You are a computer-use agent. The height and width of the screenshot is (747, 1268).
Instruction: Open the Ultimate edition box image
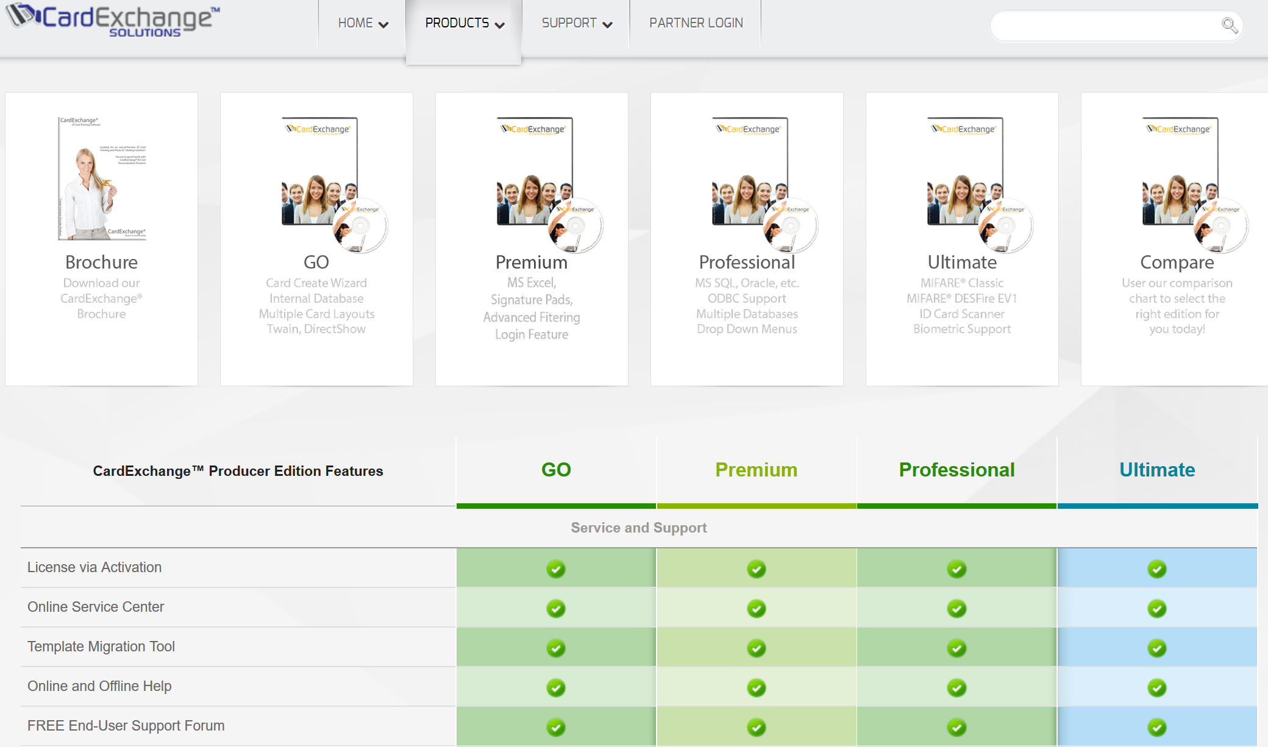click(x=980, y=185)
